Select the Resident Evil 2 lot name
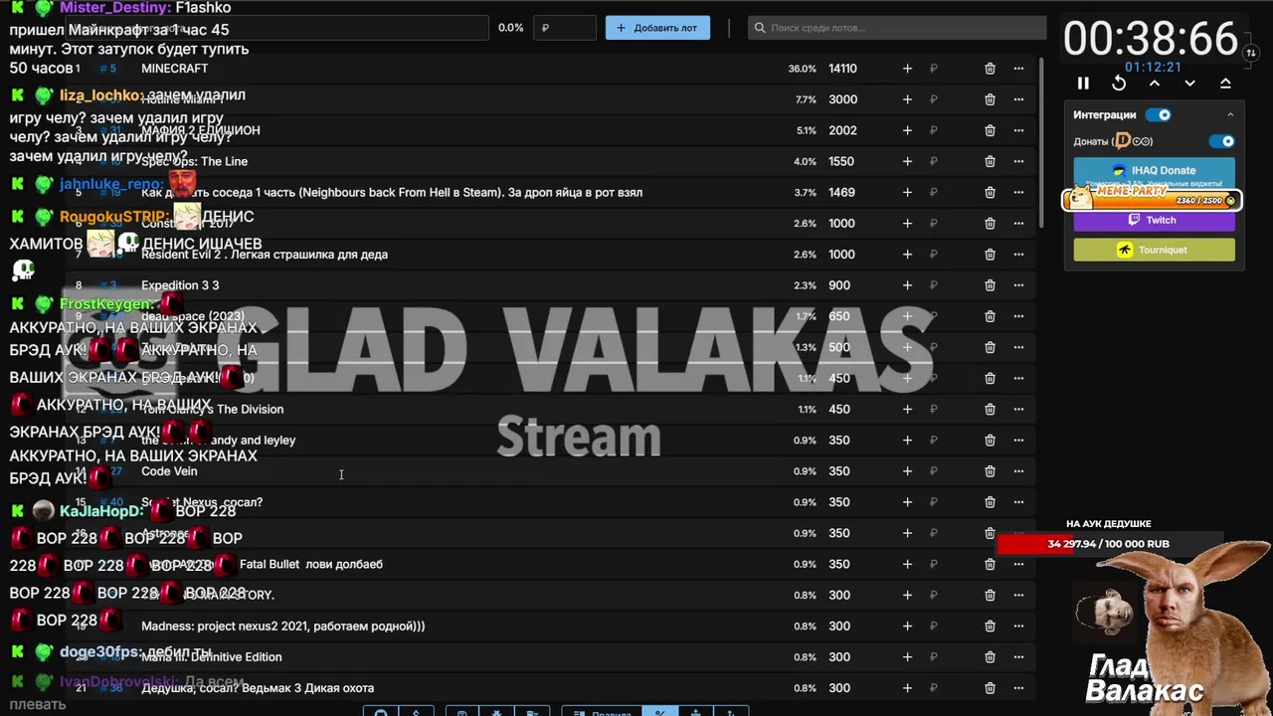Viewport: 1273px width, 716px height. (x=265, y=255)
